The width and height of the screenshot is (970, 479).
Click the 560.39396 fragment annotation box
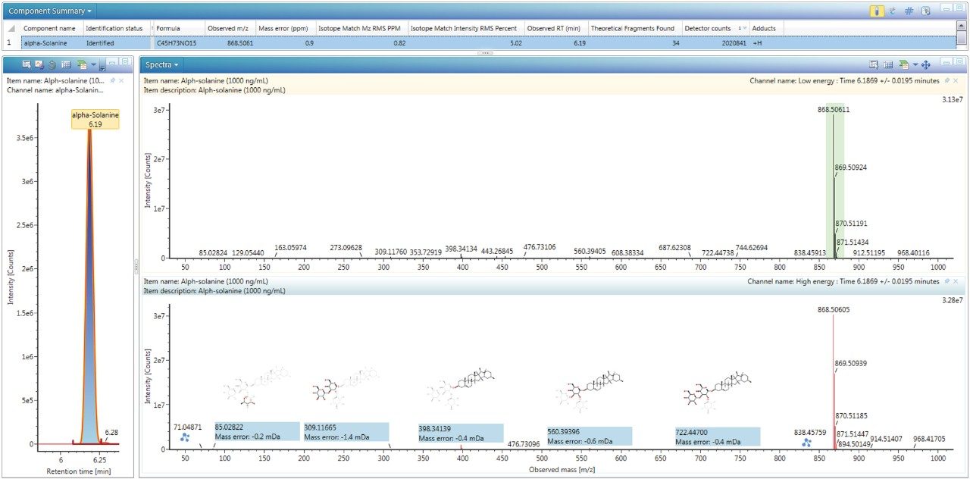point(590,436)
